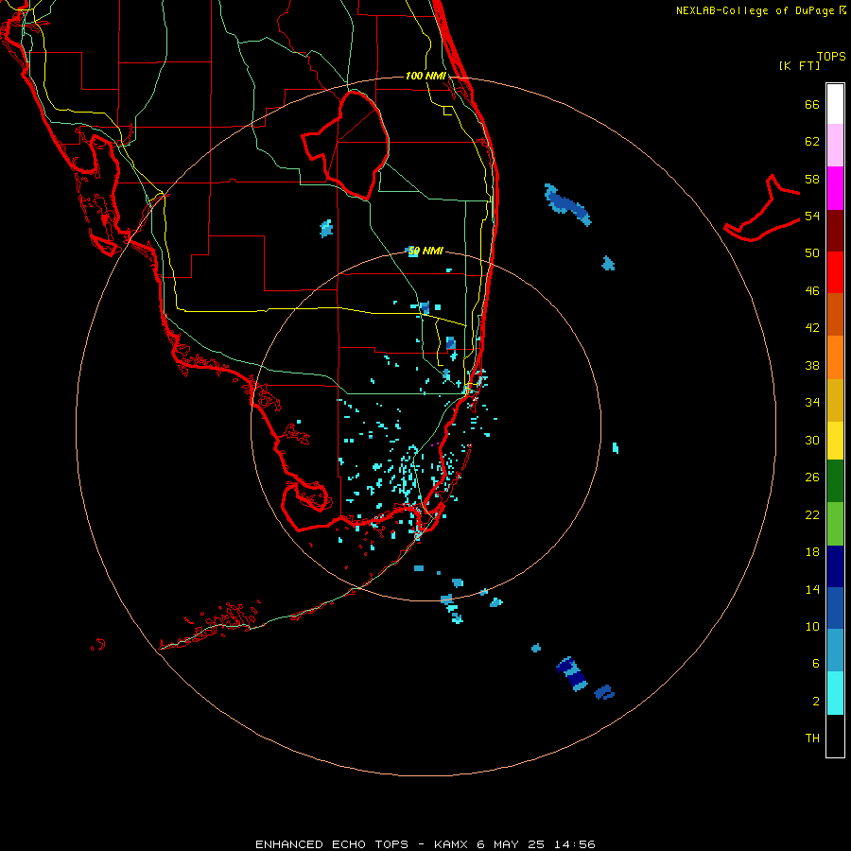The height and width of the screenshot is (851, 851).
Task: Click the 34 legend value
Action: pyautogui.click(x=812, y=403)
